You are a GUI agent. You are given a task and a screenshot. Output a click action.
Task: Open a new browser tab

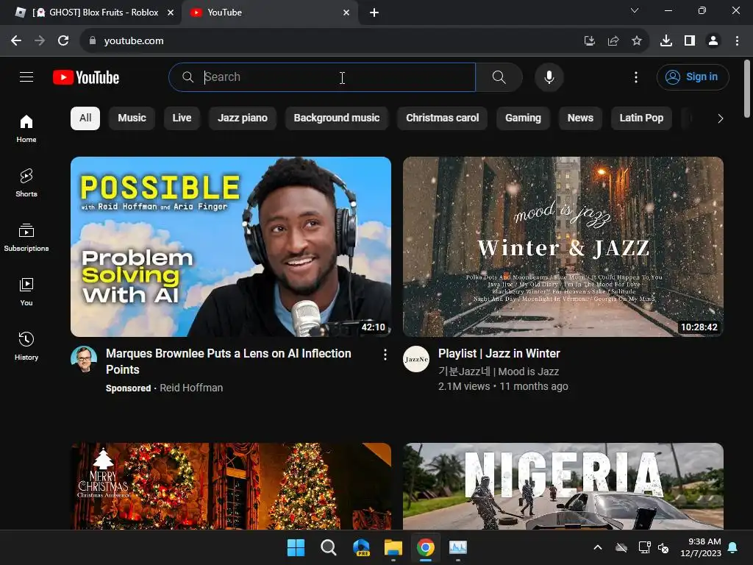374,13
